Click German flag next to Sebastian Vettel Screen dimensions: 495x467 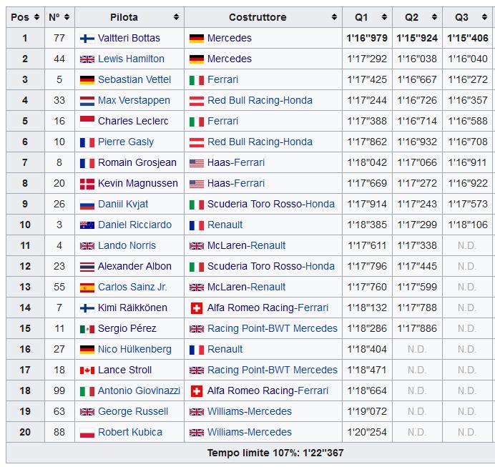tap(87, 80)
